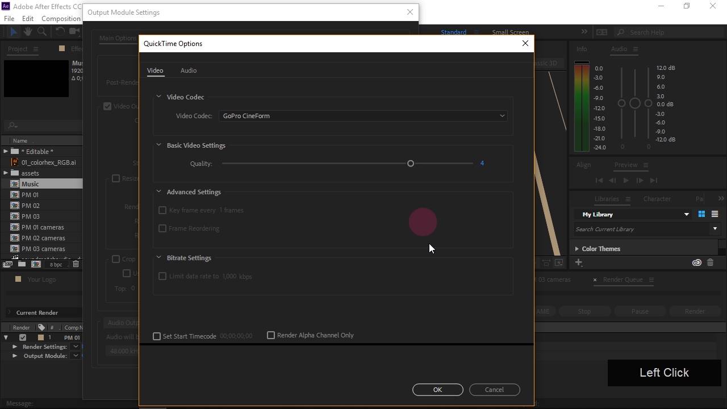Expand Render Settings in render queue
Screen dimensions: 727x409
(15, 347)
